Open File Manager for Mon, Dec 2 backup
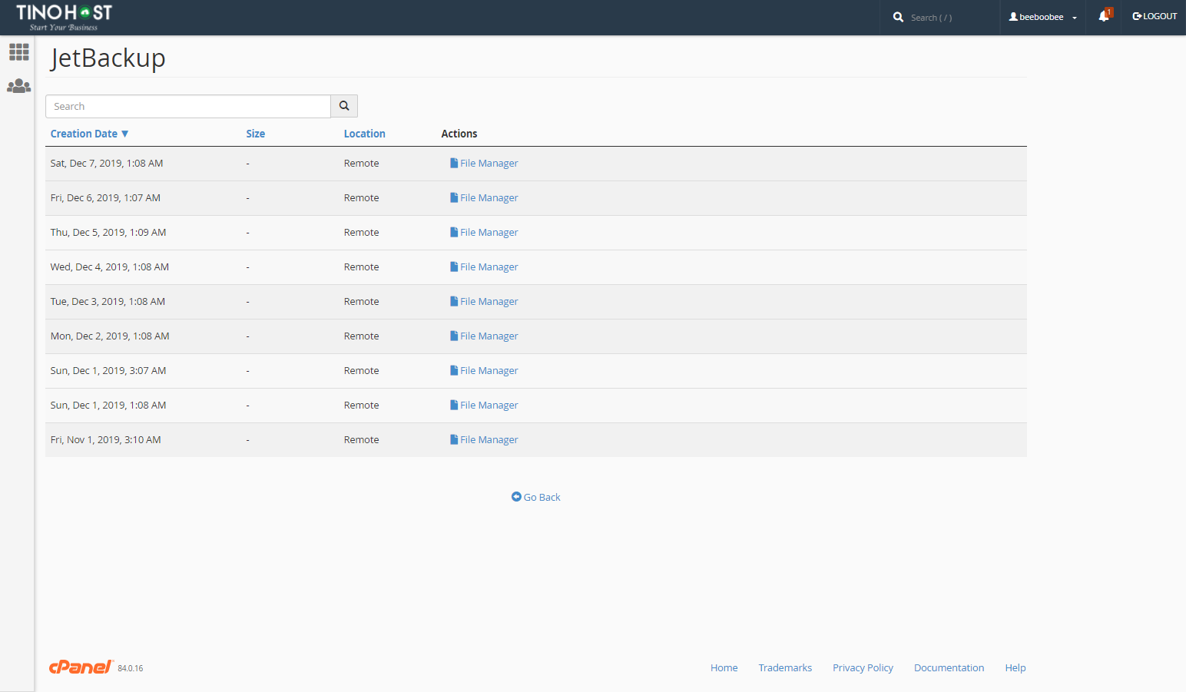Screen dimensions: 1186x692 pos(484,336)
